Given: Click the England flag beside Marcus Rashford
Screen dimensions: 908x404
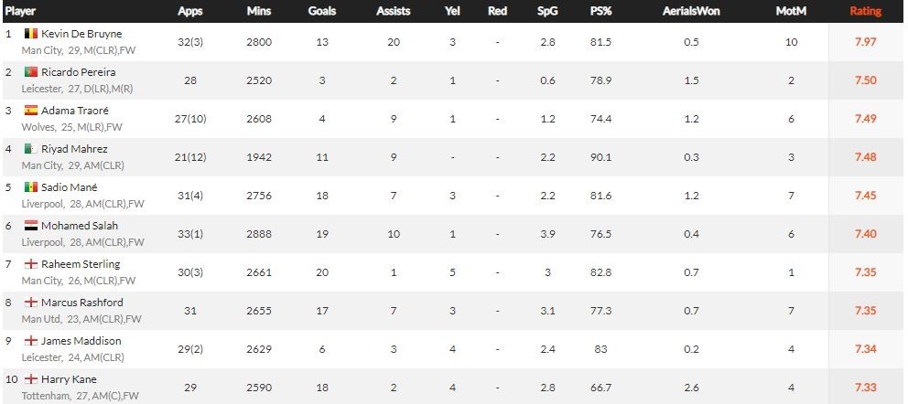Looking at the screenshot, I should (x=29, y=303).
